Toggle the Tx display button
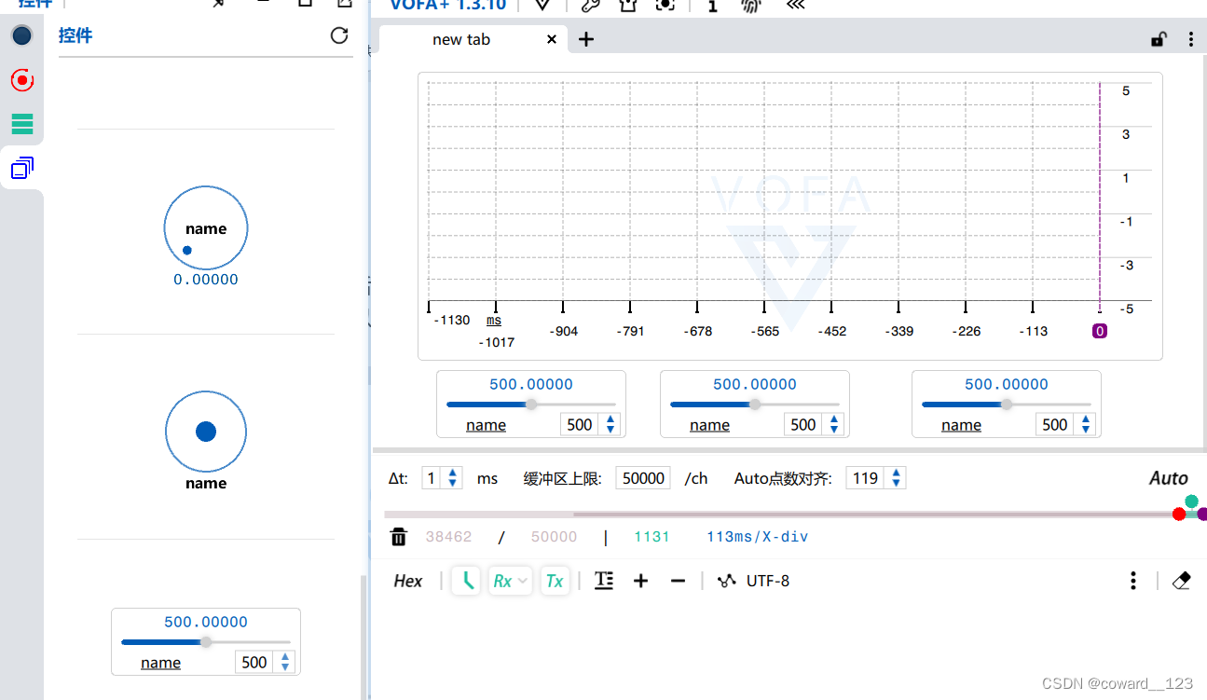The height and width of the screenshot is (700, 1207). pyautogui.click(x=555, y=581)
